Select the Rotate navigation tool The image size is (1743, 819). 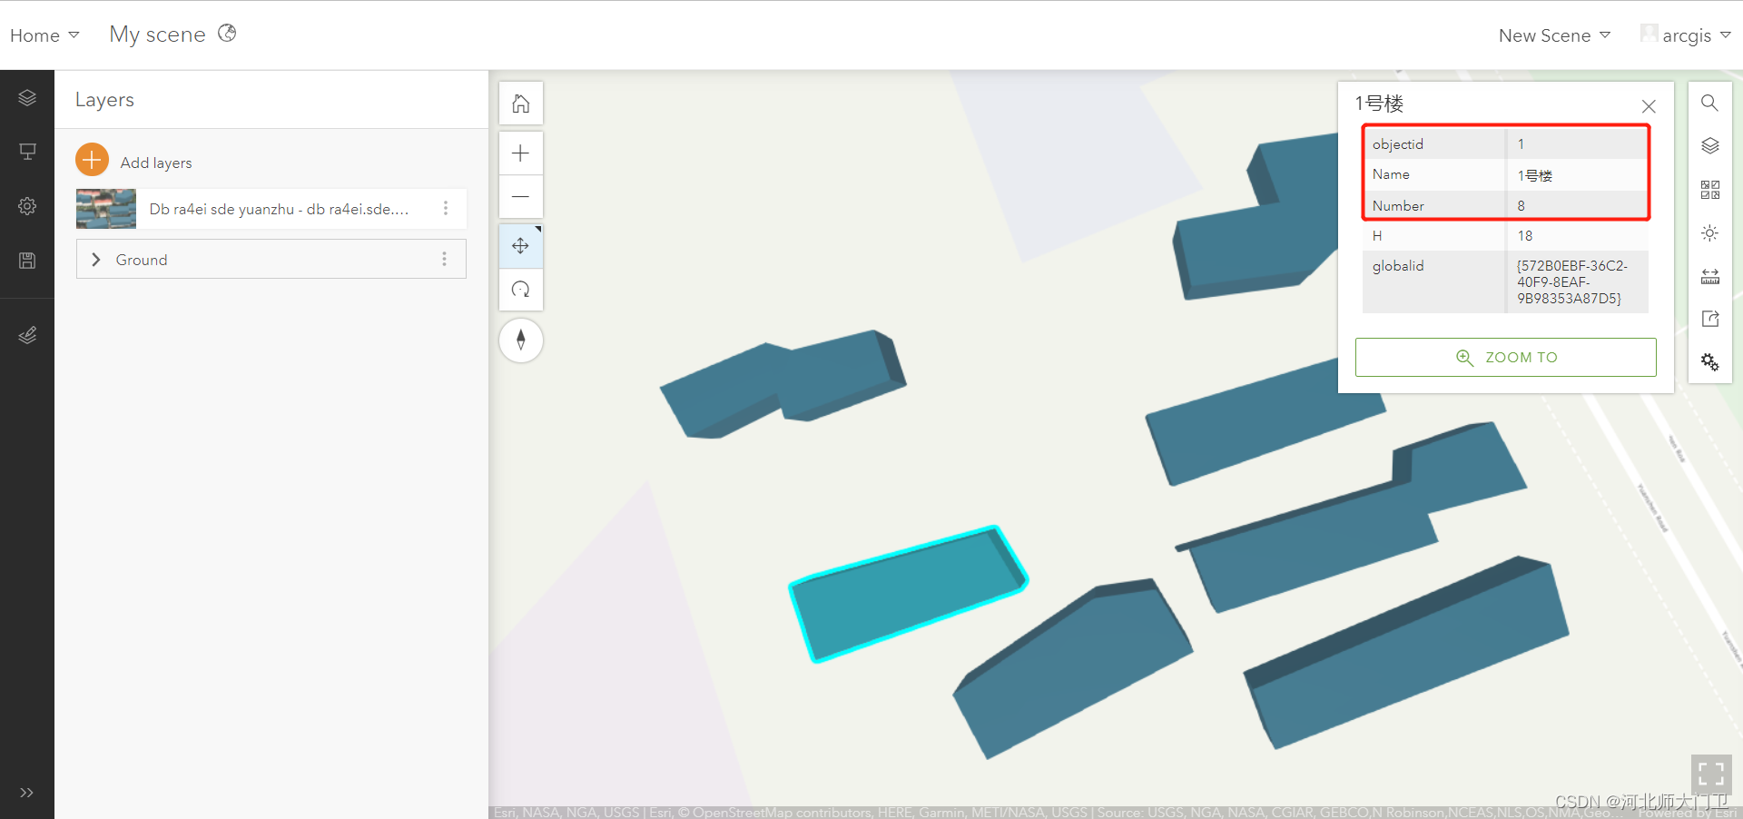[x=521, y=290]
